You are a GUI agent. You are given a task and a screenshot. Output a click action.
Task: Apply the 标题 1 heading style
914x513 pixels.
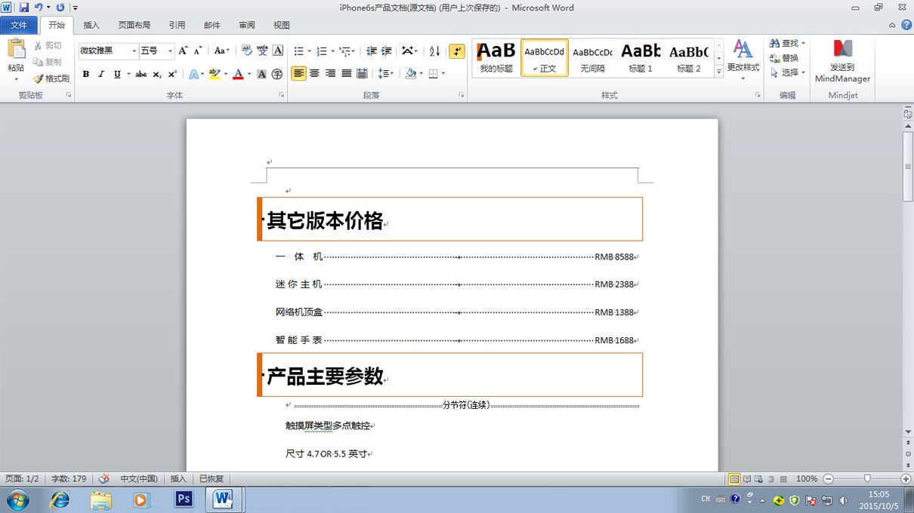(641, 58)
